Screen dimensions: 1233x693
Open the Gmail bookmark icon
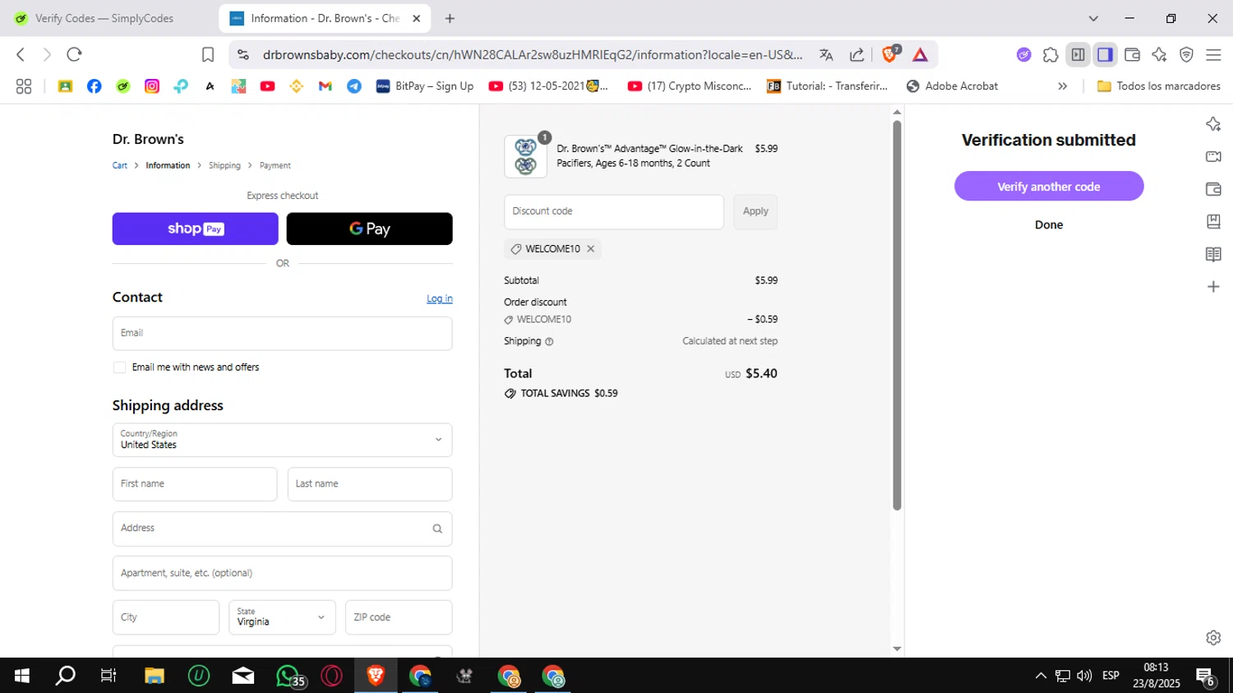326,85
